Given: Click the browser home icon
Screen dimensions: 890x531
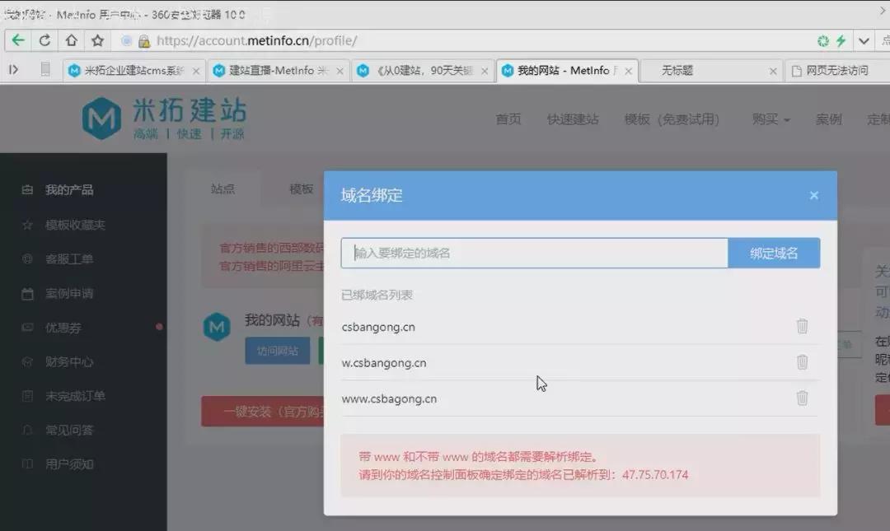Looking at the screenshot, I should [x=70, y=40].
